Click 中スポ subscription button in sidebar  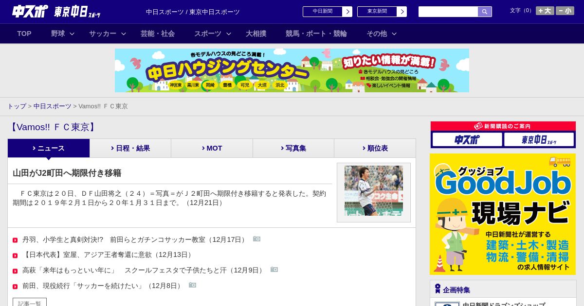(467, 139)
